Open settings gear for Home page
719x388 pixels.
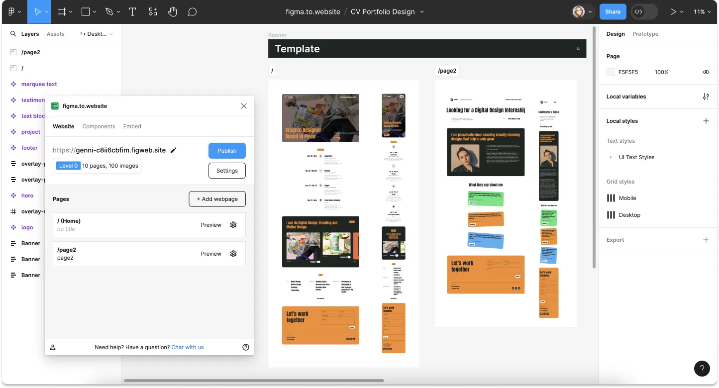[x=233, y=225]
